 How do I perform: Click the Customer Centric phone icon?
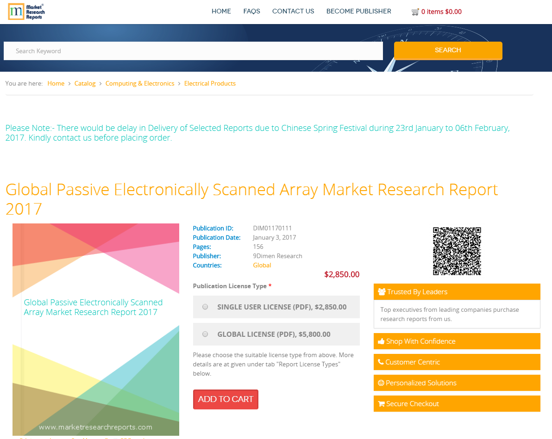(x=381, y=362)
